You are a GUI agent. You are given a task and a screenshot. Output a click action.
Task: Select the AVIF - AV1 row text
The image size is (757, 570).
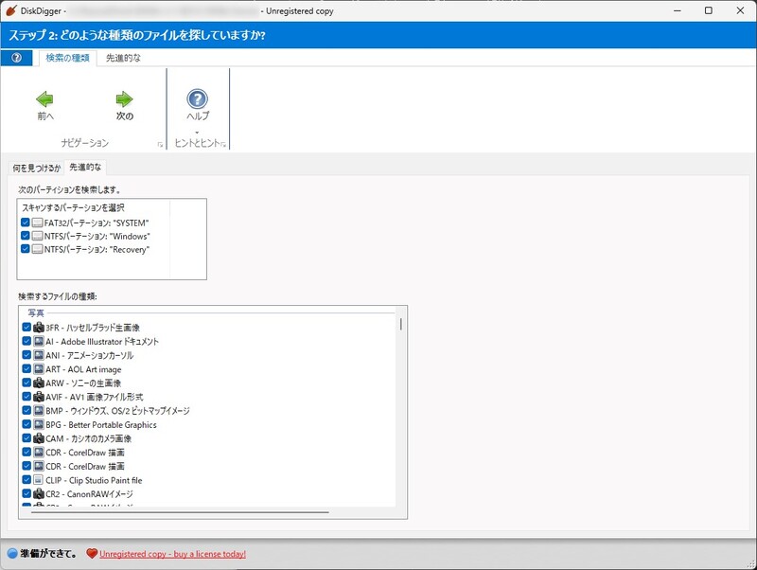[x=94, y=397]
